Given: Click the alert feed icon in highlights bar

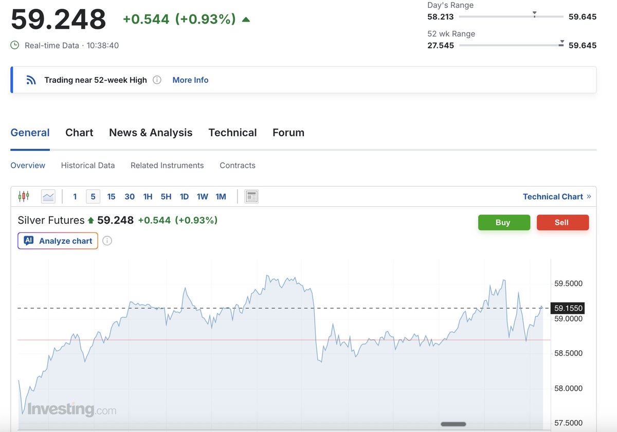Looking at the screenshot, I should [x=30, y=80].
